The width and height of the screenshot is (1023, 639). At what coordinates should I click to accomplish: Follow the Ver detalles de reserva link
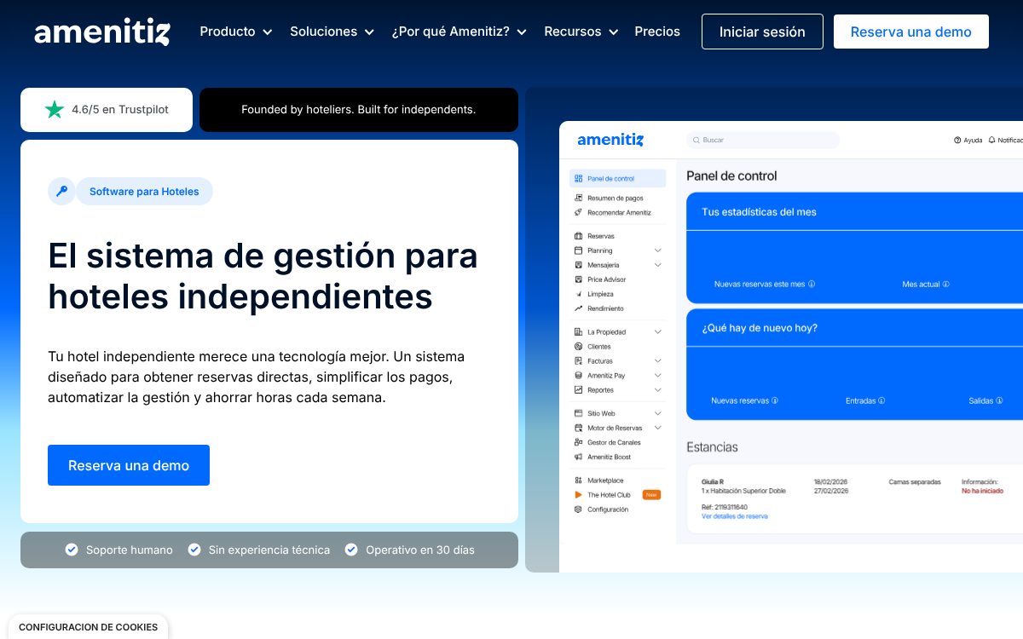(735, 516)
